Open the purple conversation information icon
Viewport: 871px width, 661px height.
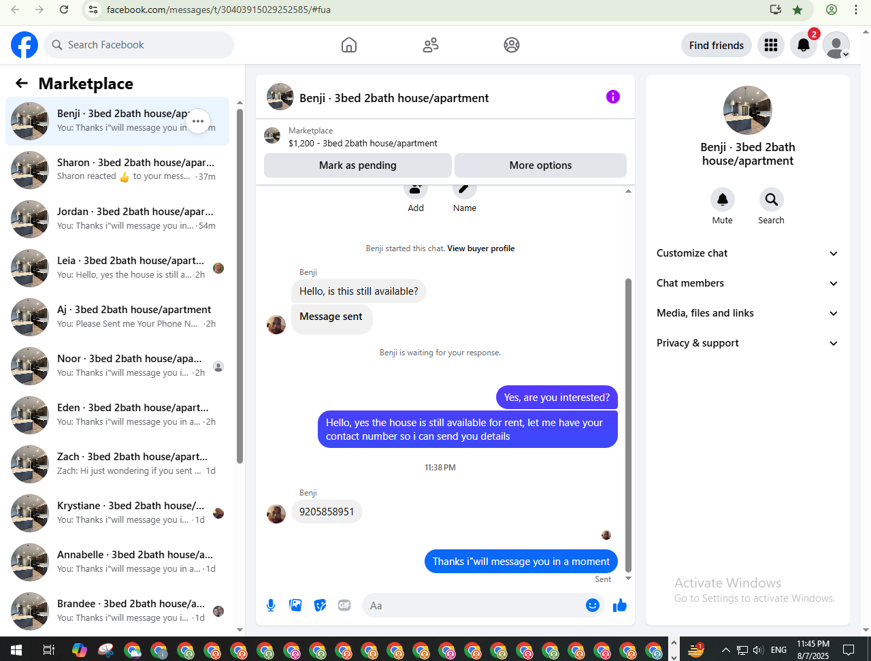pyautogui.click(x=613, y=97)
